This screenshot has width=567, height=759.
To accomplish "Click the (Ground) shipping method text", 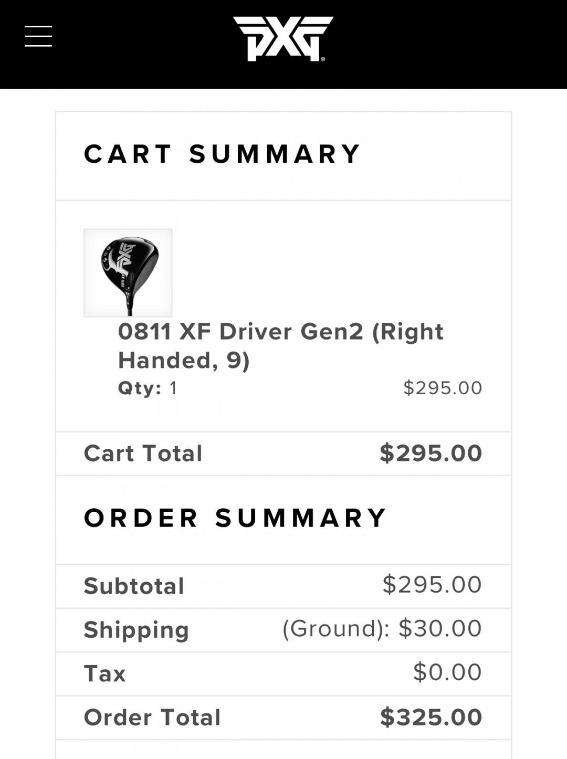I will click(336, 629).
